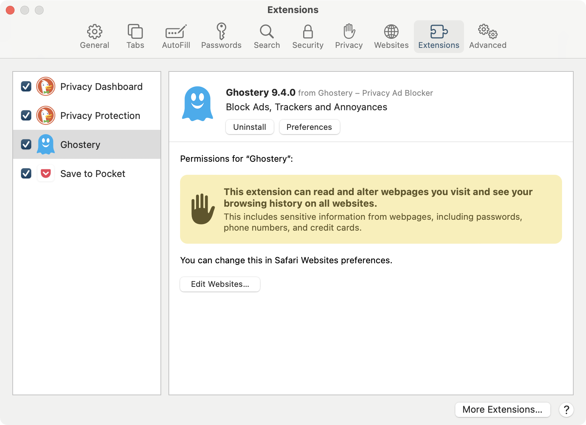Image resolution: width=586 pixels, height=425 pixels.
Task: Switch to the Security tab
Action: [308, 37]
